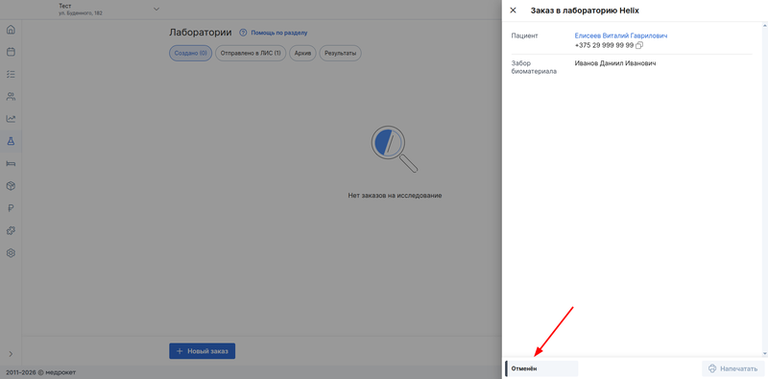Select the Создано (0) tab
768x379 pixels.
point(190,53)
